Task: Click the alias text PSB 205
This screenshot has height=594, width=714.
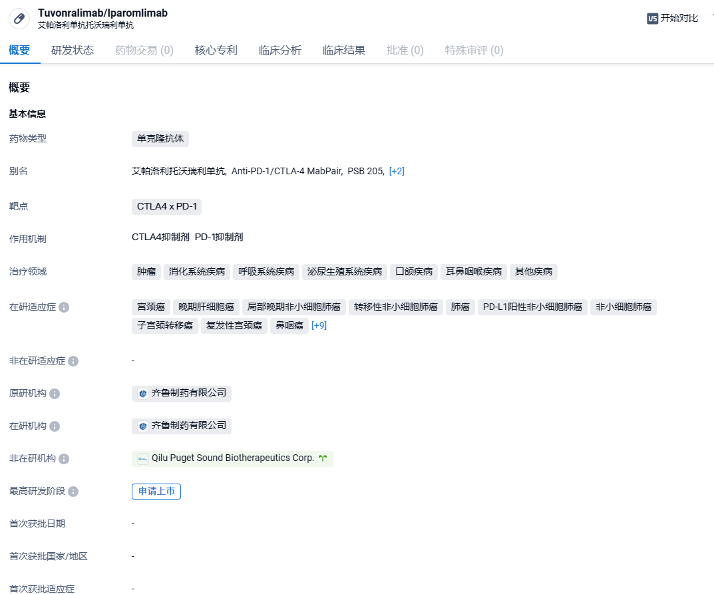Action: tap(365, 171)
